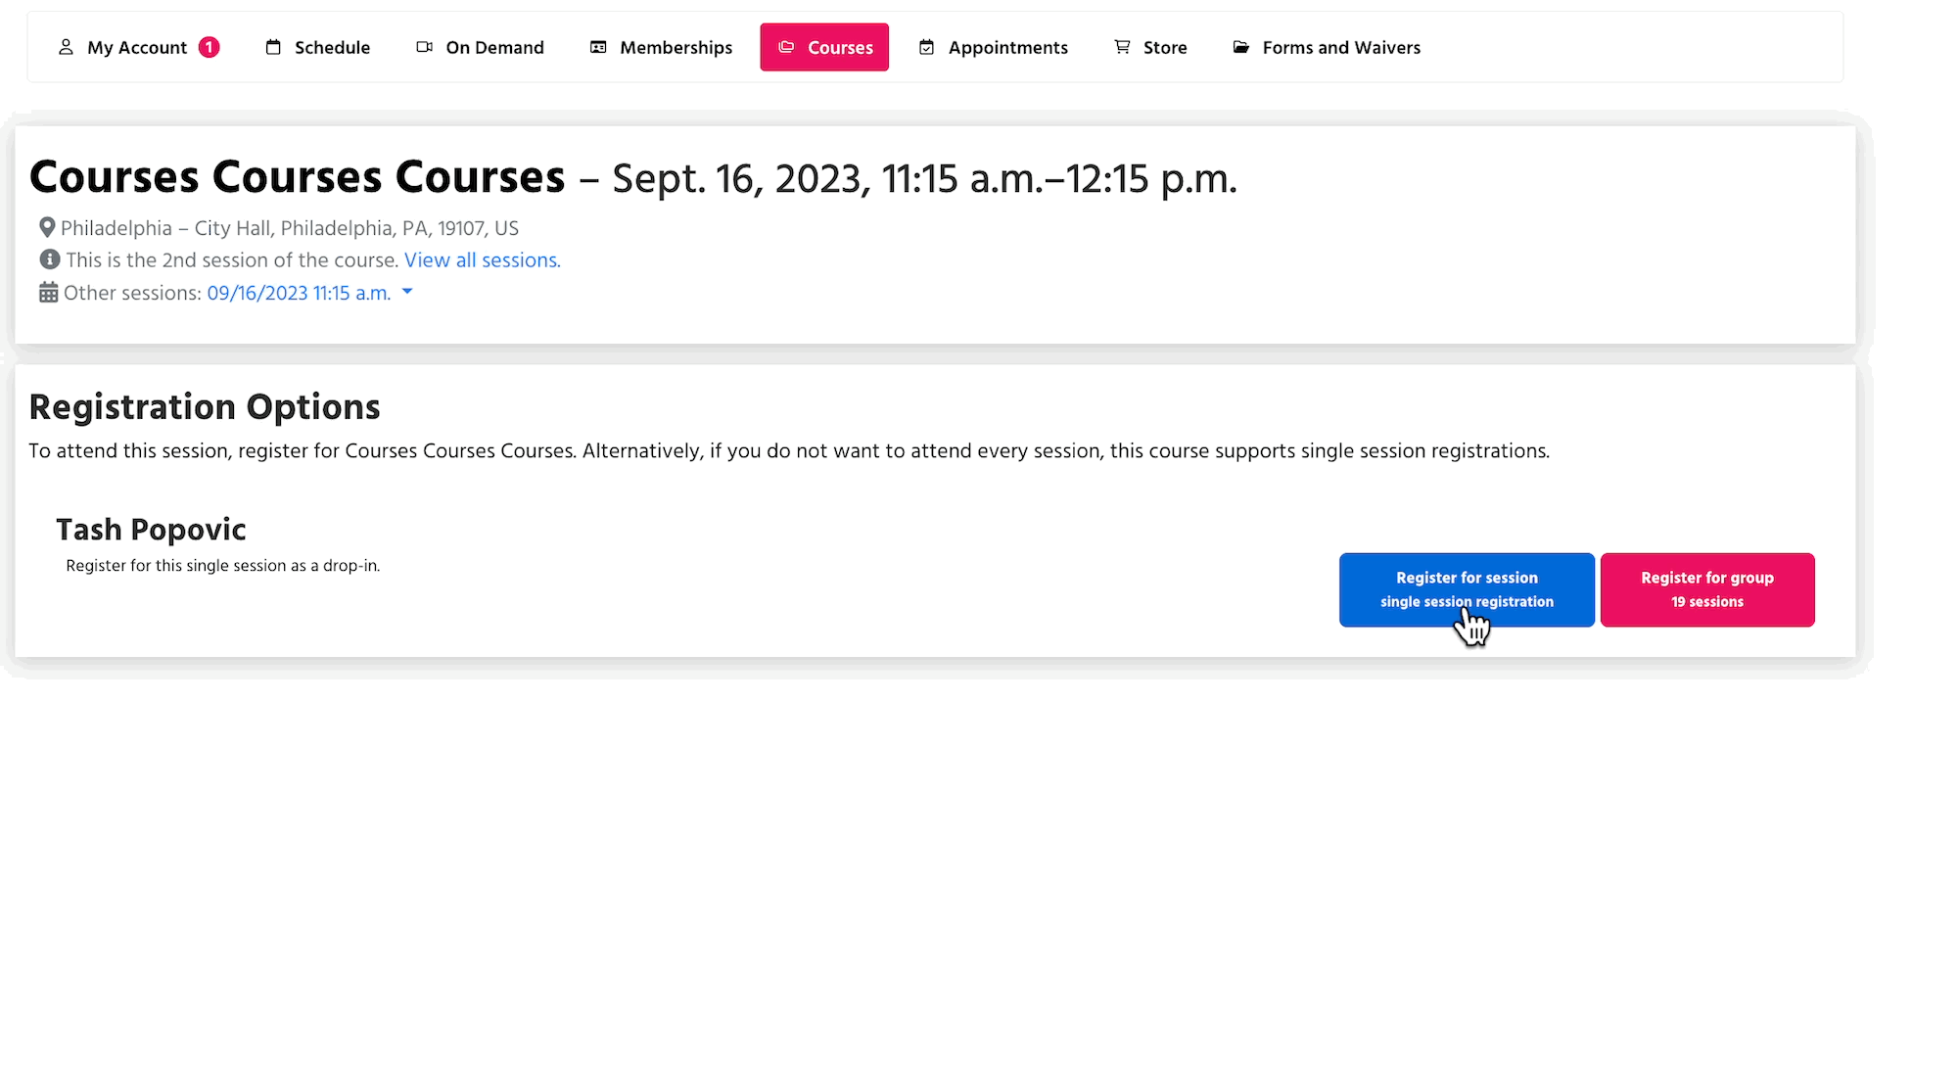The width and height of the screenshot is (1958, 1075).
Task: Click the location pin icon
Action: (46, 228)
